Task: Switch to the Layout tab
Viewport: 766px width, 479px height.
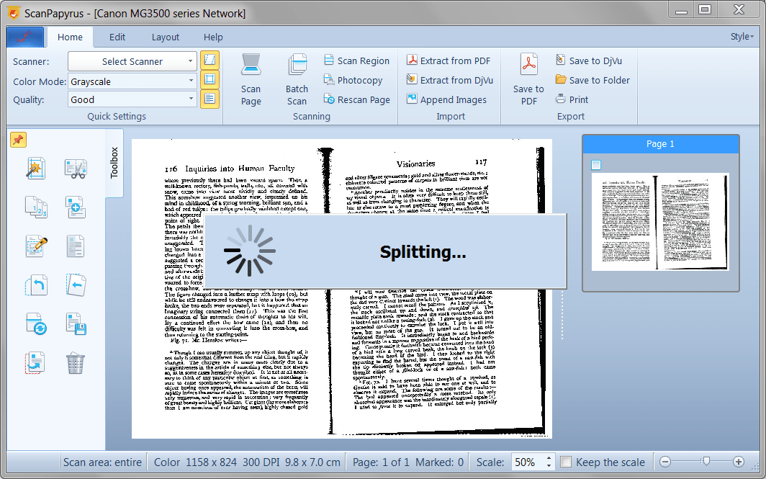Action: click(x=165, y=37)
